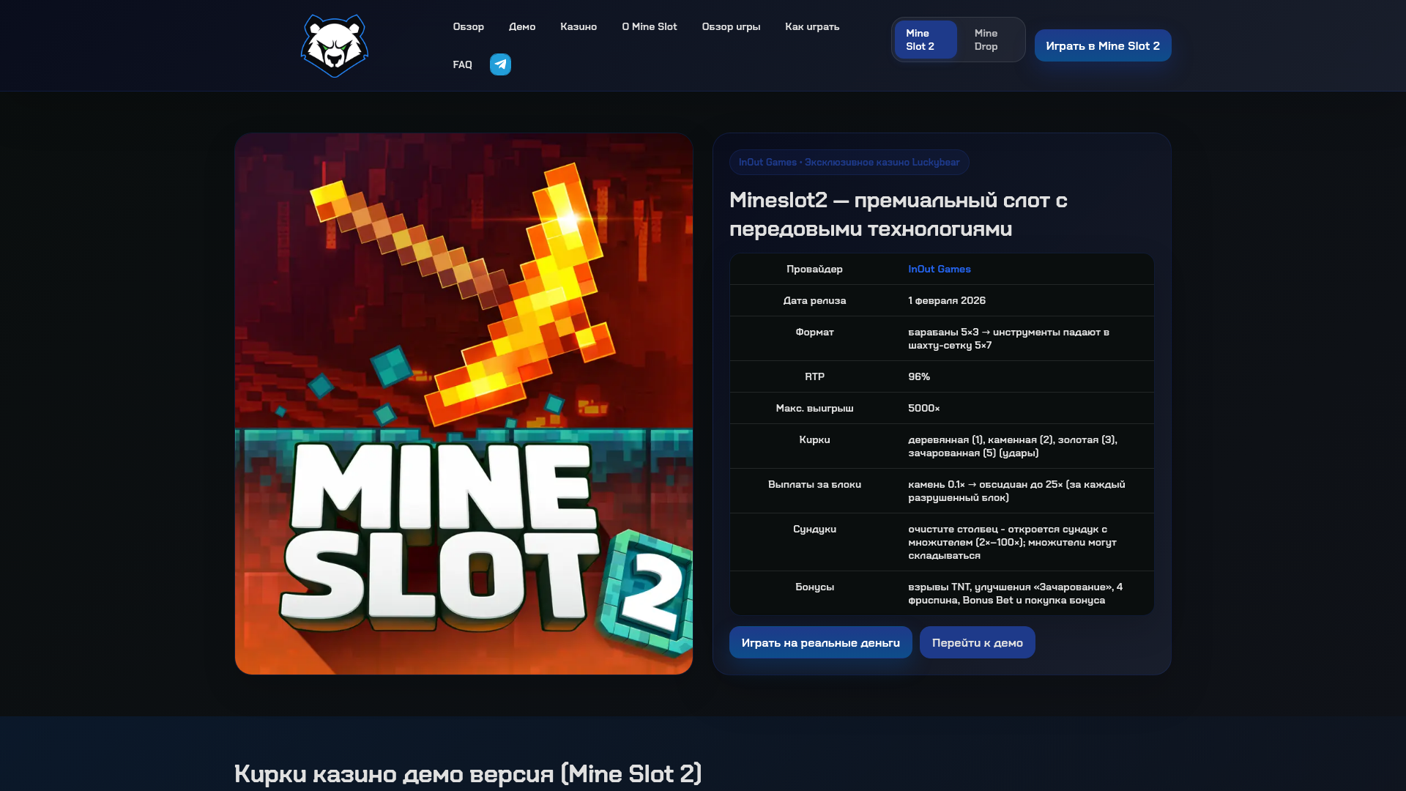Go to the Демо menu item
Viewport: 1406px width, 791px height.
coord(522,26)
